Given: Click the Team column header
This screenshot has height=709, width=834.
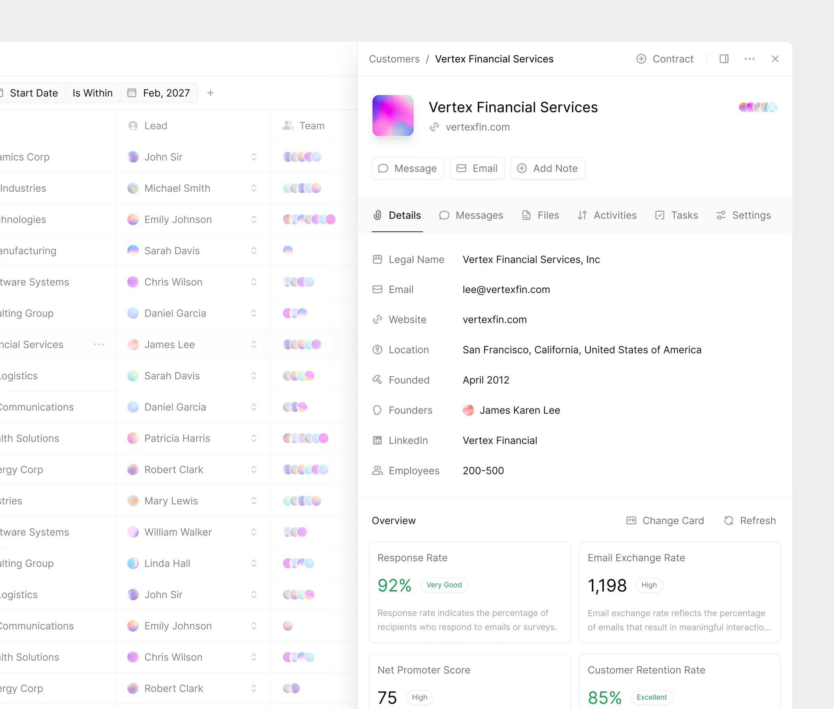Looking at the screenshot, I should (x=304, y=126).
